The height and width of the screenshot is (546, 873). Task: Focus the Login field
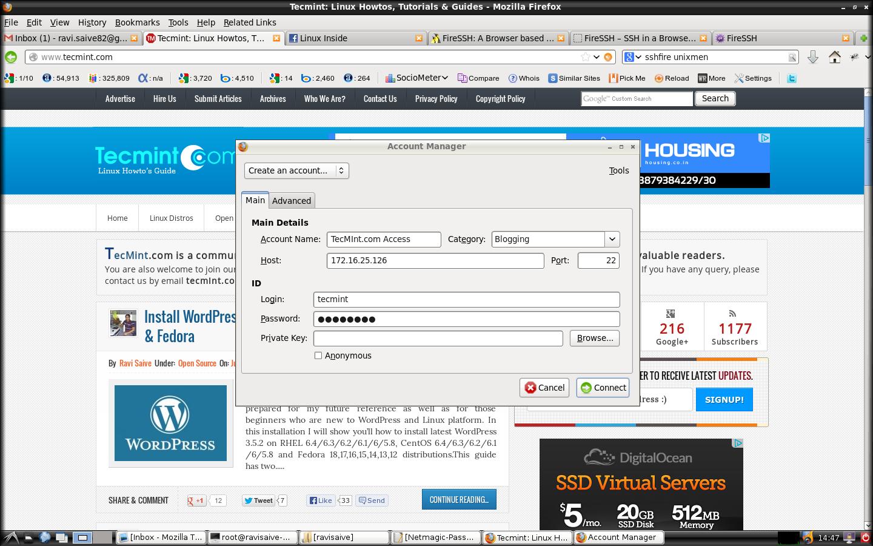[467, 299]
